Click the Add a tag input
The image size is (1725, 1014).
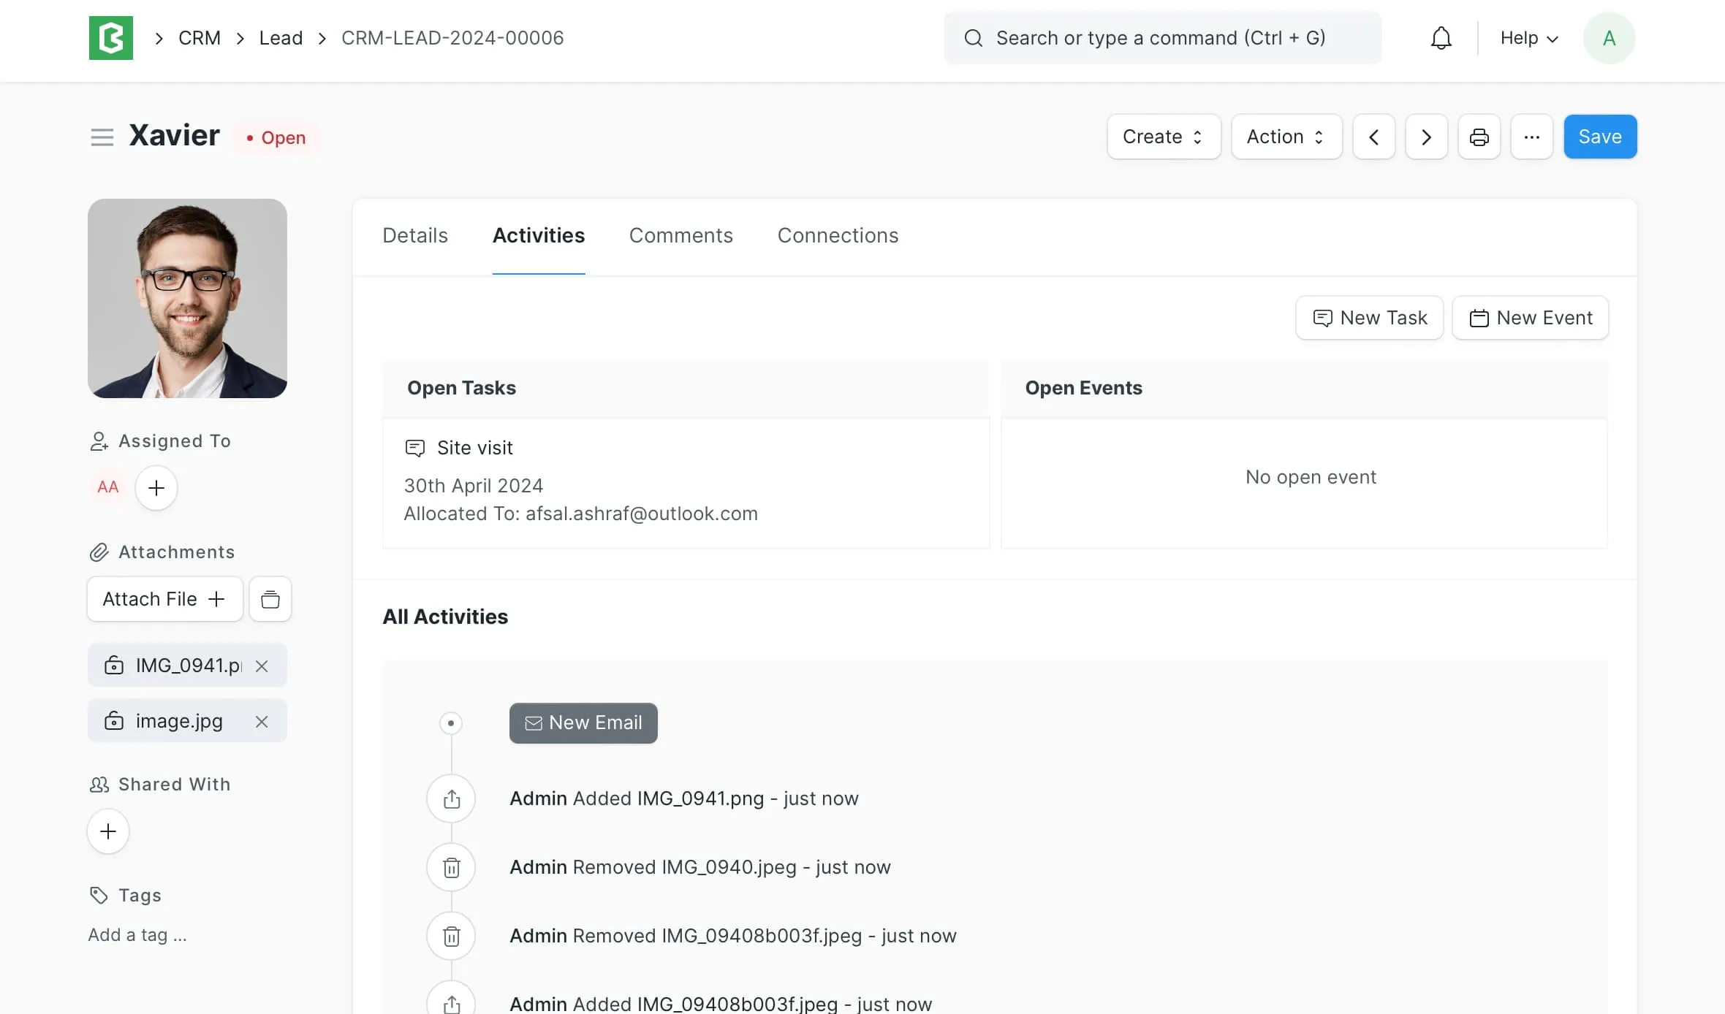(137, 935)
